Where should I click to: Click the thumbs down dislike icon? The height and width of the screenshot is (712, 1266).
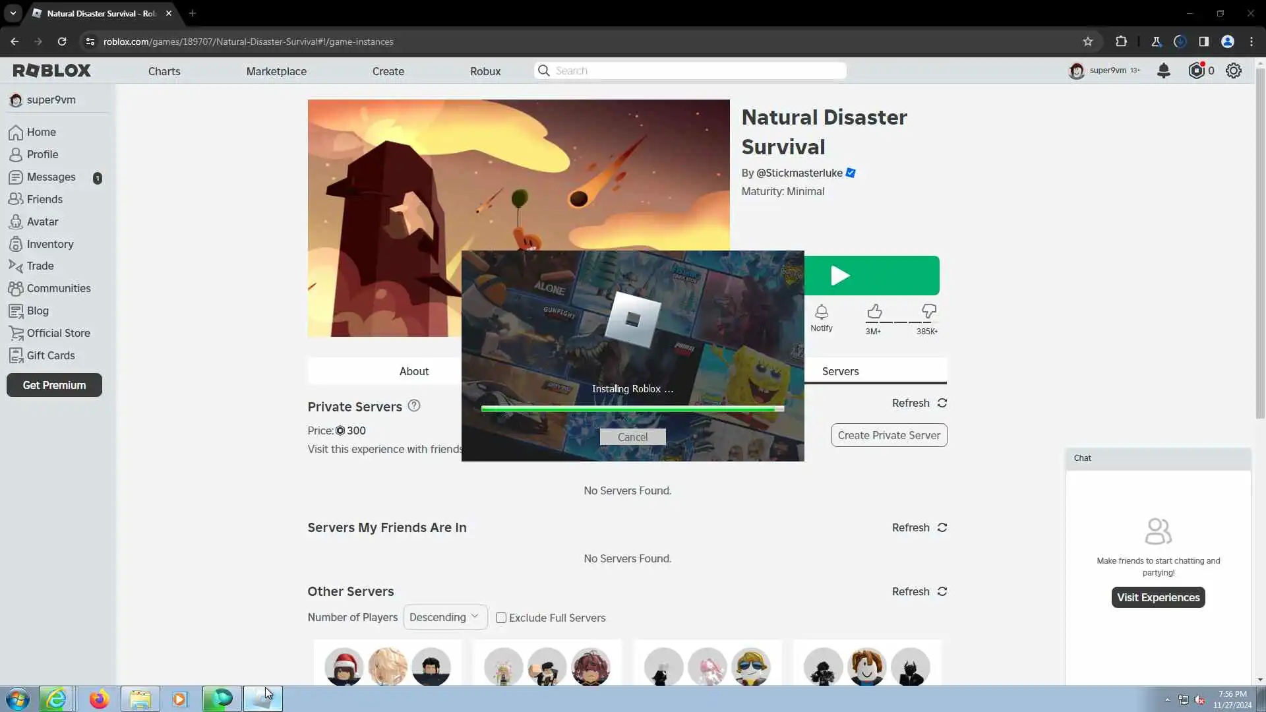tap(928, 311)
